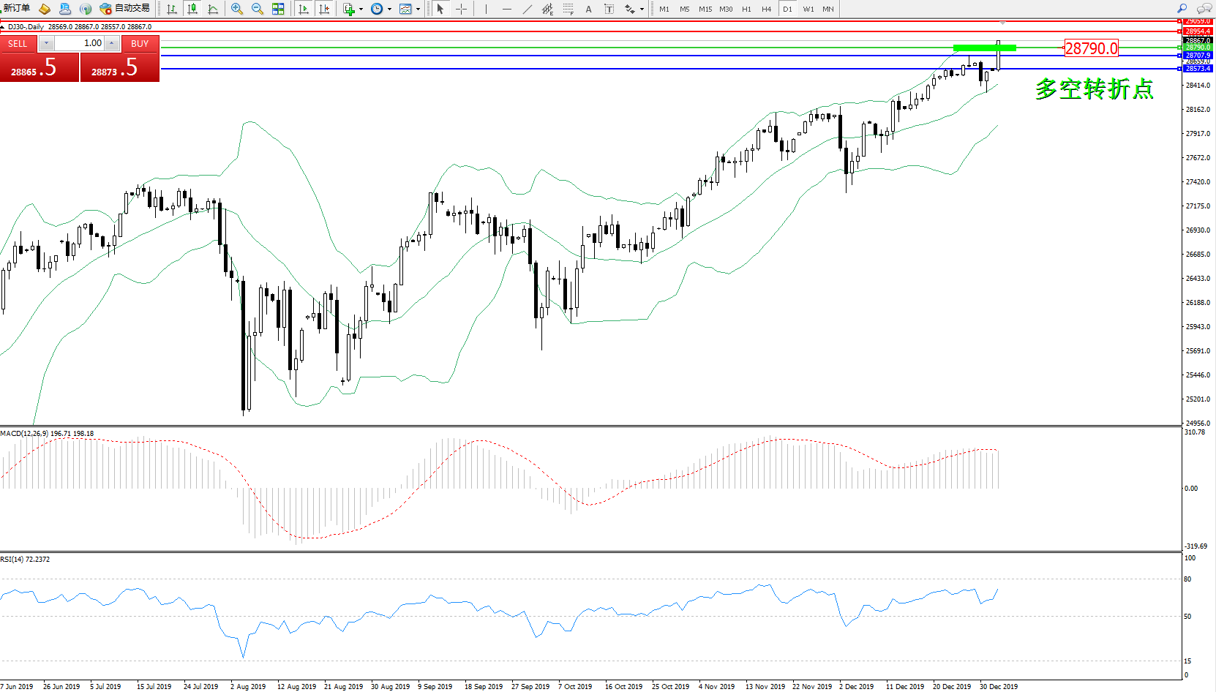Open the search magnifier in top right
This screenshot has width=1216, height=692.
pos(1182,9)
